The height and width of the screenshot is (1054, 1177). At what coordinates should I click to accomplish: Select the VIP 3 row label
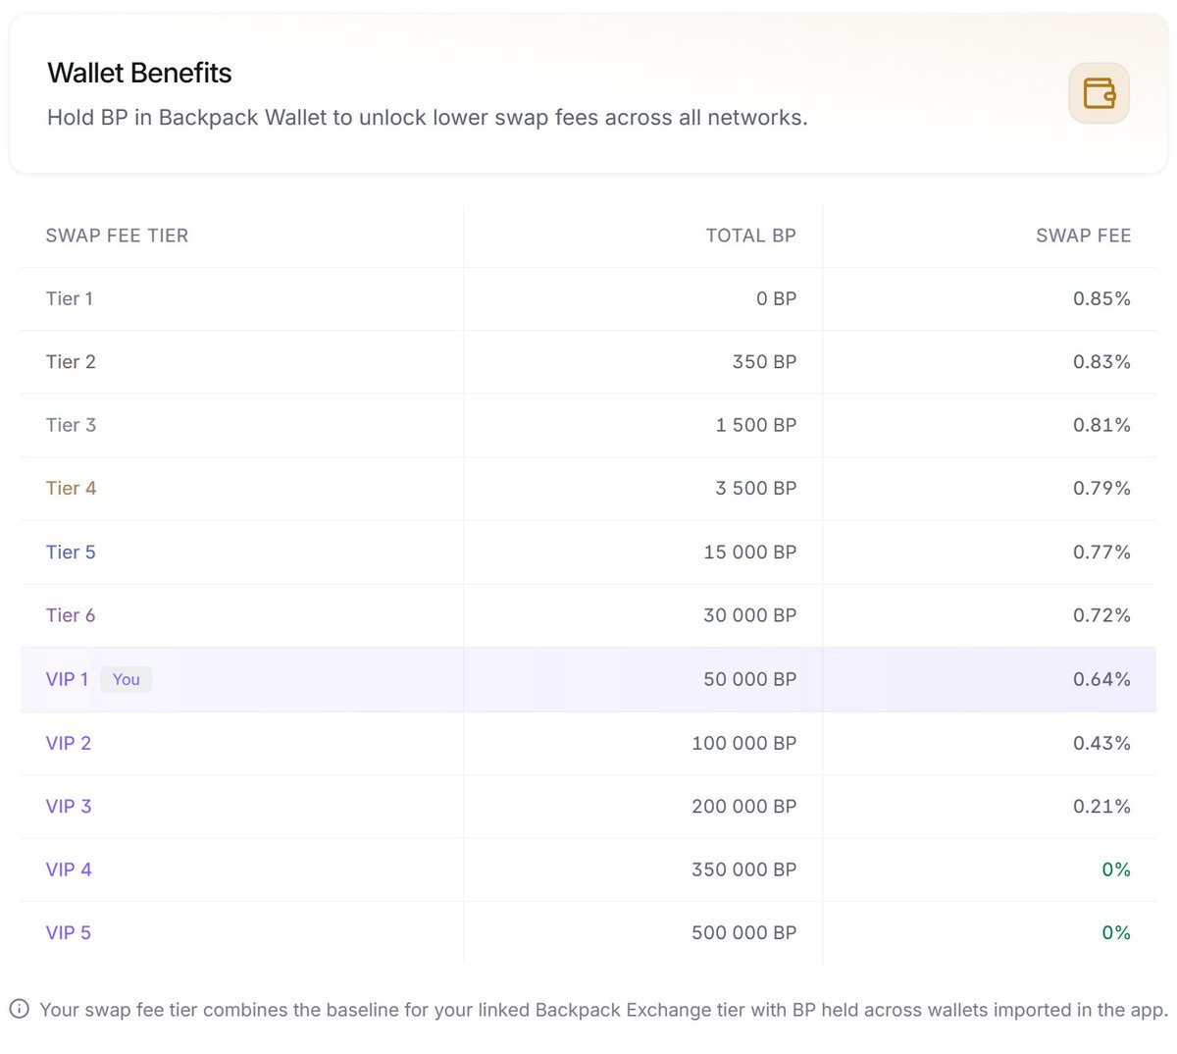pyautogui.click(x=69, y=806)
